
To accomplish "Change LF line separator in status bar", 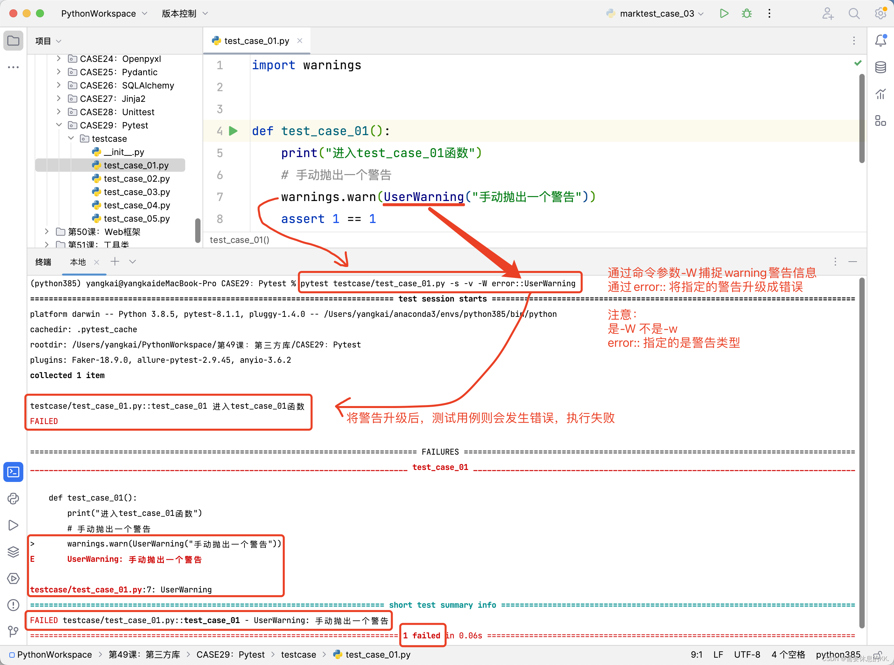I will tap(718, 655).
